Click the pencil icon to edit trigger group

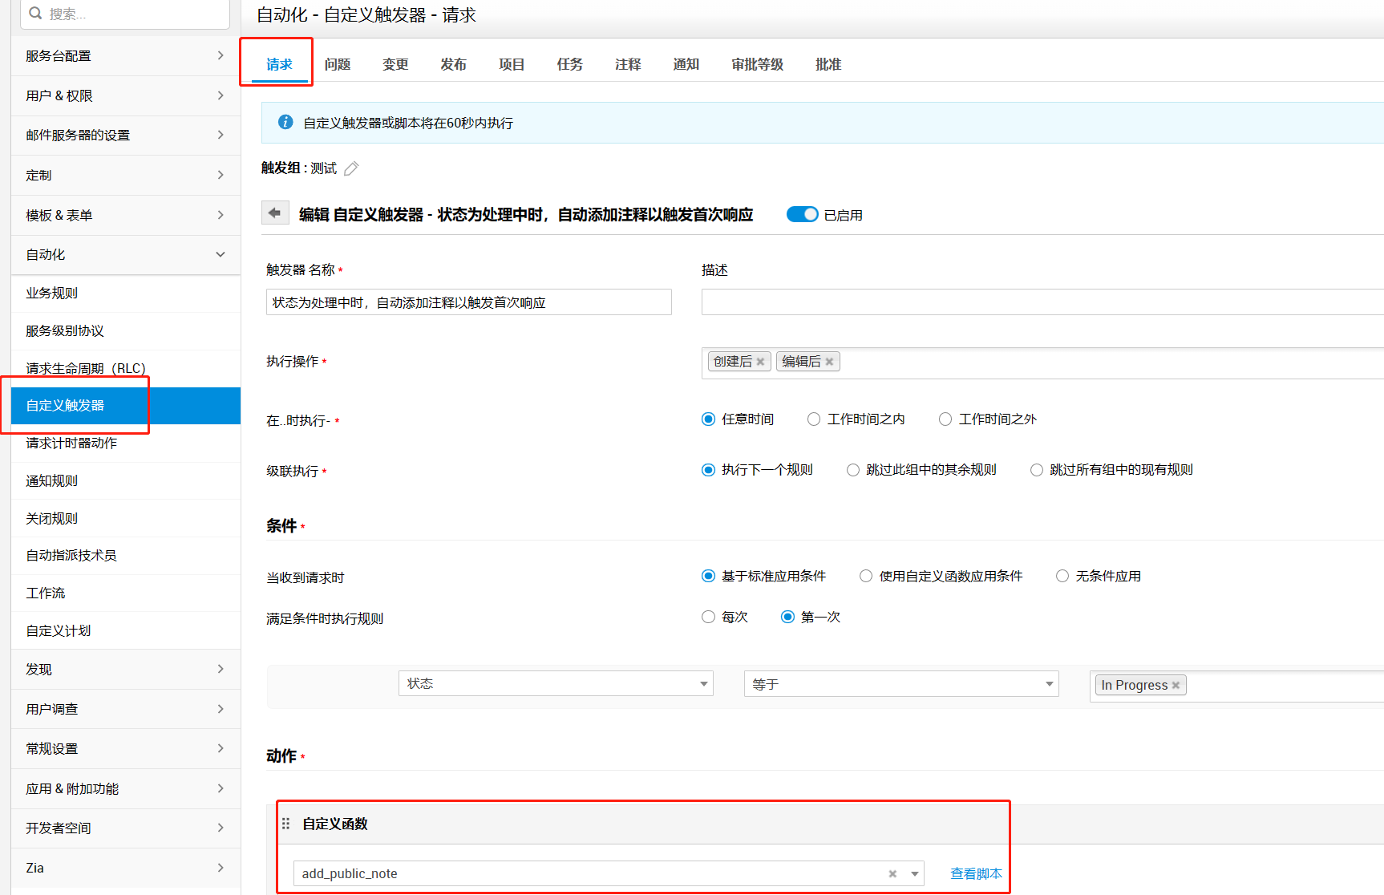point(351,168)
